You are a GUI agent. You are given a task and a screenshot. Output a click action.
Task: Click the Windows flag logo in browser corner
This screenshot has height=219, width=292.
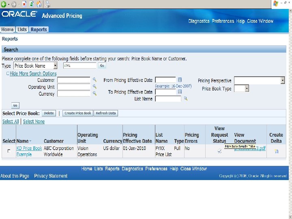coord(275,3)
